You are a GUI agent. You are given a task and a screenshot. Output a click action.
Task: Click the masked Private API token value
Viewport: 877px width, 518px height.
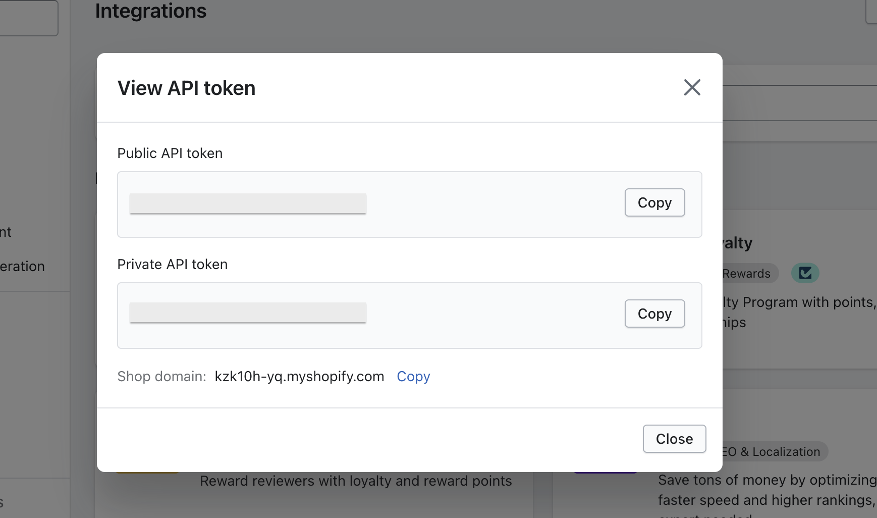pos(248,313)
